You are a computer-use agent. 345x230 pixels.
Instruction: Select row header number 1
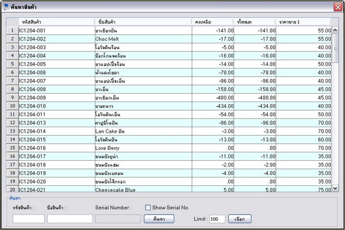click(x=13, y=31)
